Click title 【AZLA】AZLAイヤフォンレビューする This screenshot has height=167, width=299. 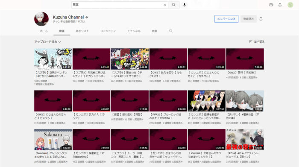pos(243,155)
